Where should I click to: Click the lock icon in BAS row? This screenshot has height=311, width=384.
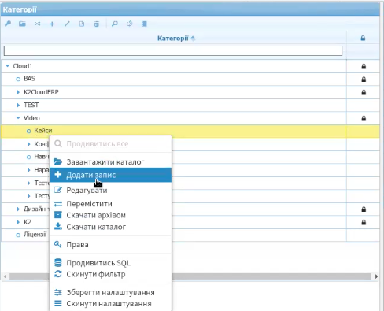point(364,80)
